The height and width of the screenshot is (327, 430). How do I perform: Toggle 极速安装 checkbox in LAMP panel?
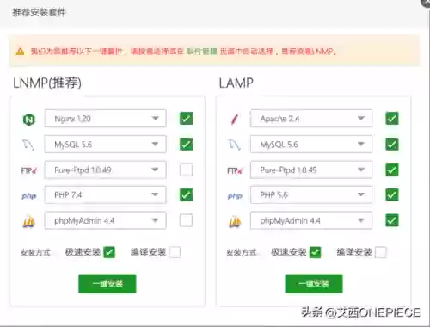tap(315, 252)
